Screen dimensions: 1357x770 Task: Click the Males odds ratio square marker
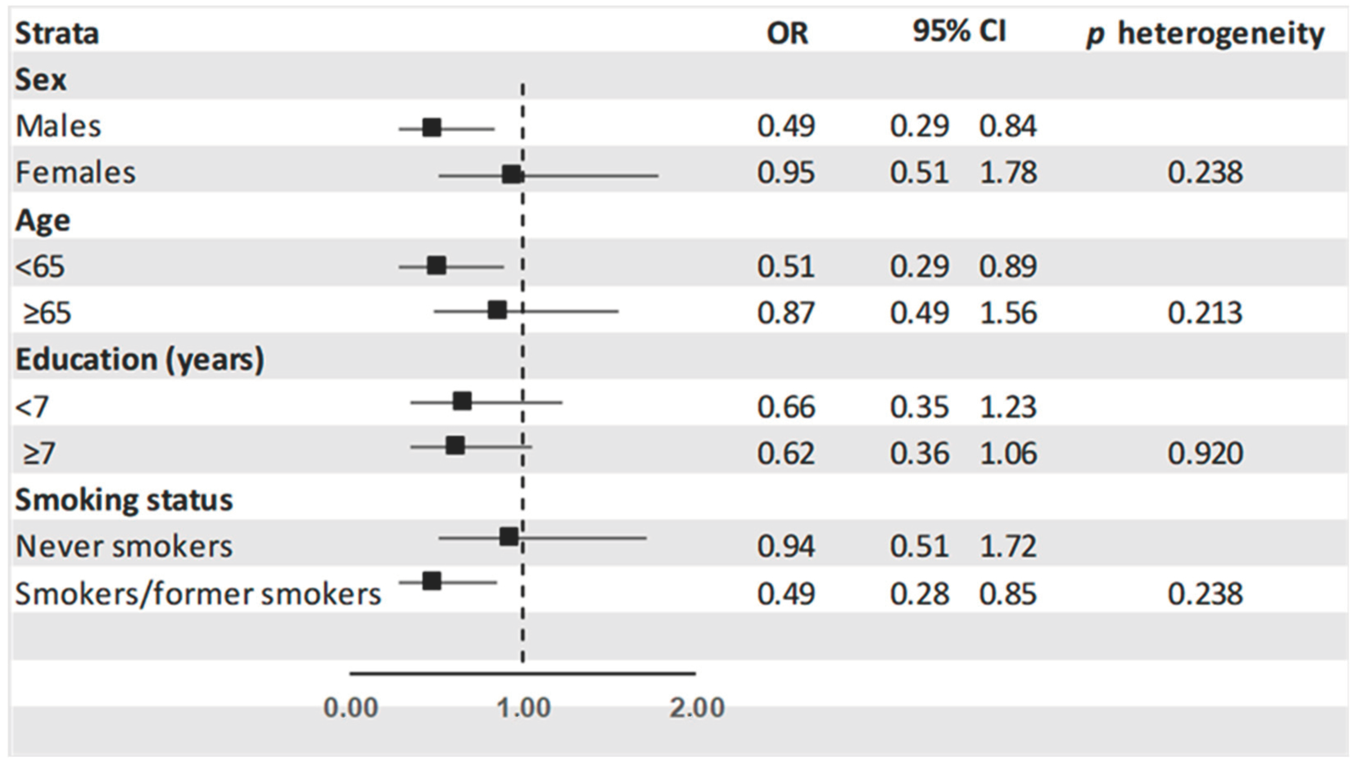point(432,127)
